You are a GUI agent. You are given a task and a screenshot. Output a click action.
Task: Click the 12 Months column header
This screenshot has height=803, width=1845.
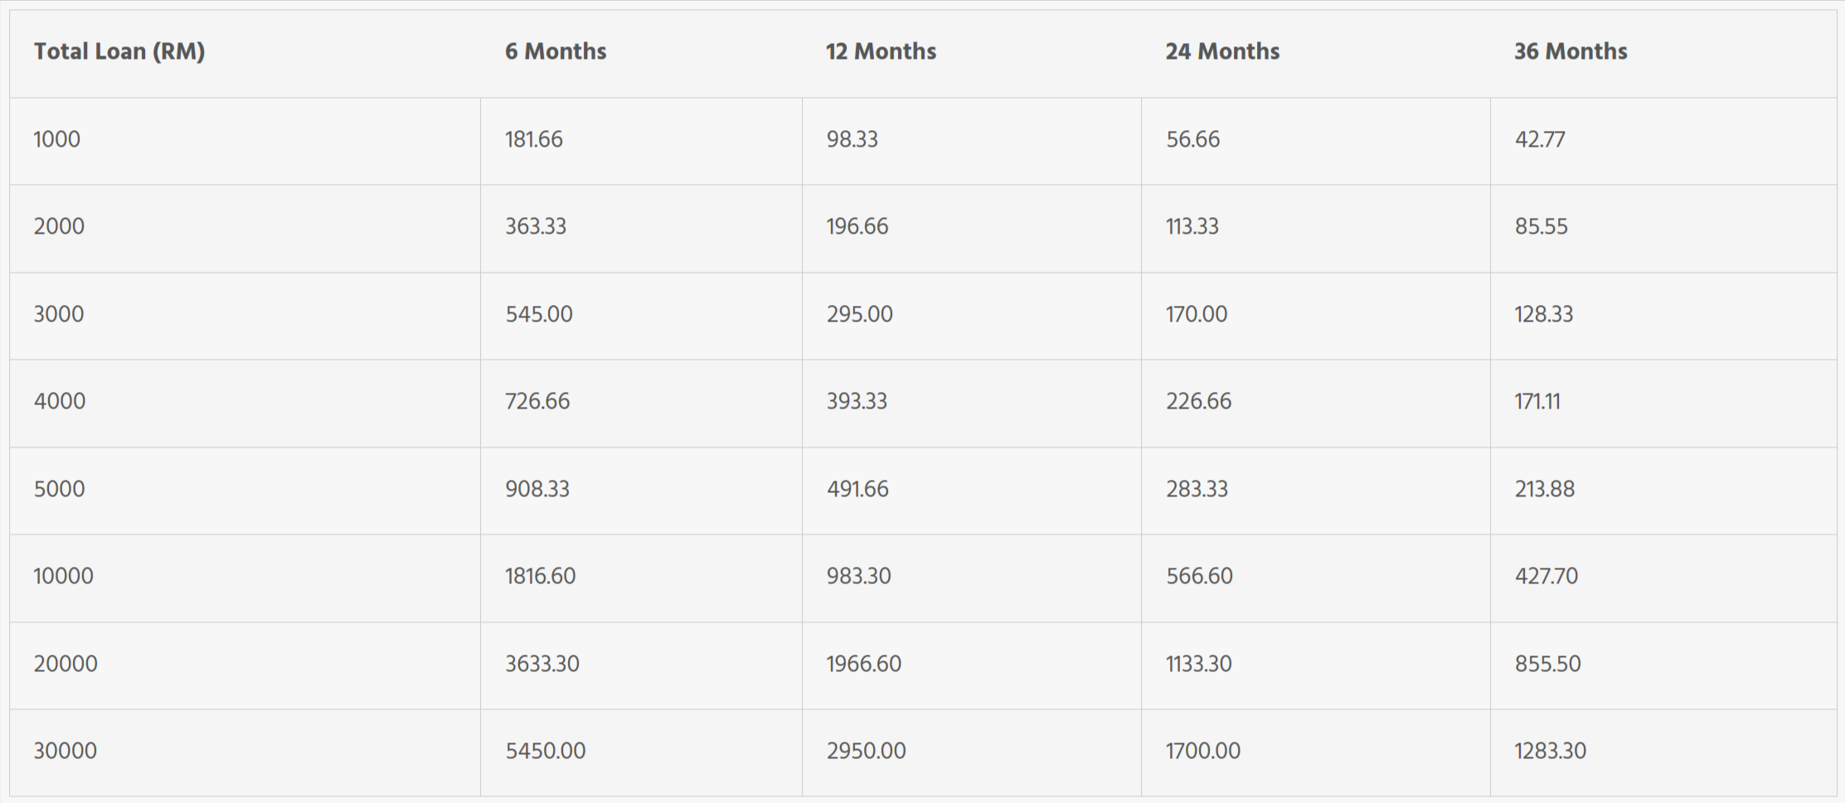pos(881,51)
